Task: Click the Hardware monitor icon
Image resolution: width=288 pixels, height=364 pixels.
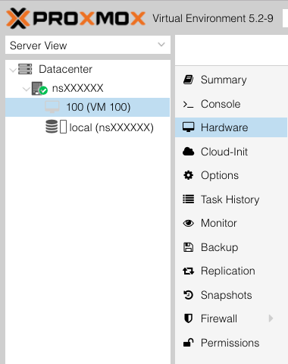Action: pos(189,127)
